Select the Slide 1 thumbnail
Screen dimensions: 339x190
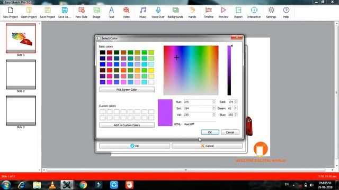(x=21, y=39)
